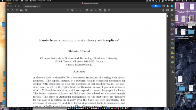Open the green printer scan tool in right pane
Image resolution: width=196 pixels, height=110 pixels.
172,62
